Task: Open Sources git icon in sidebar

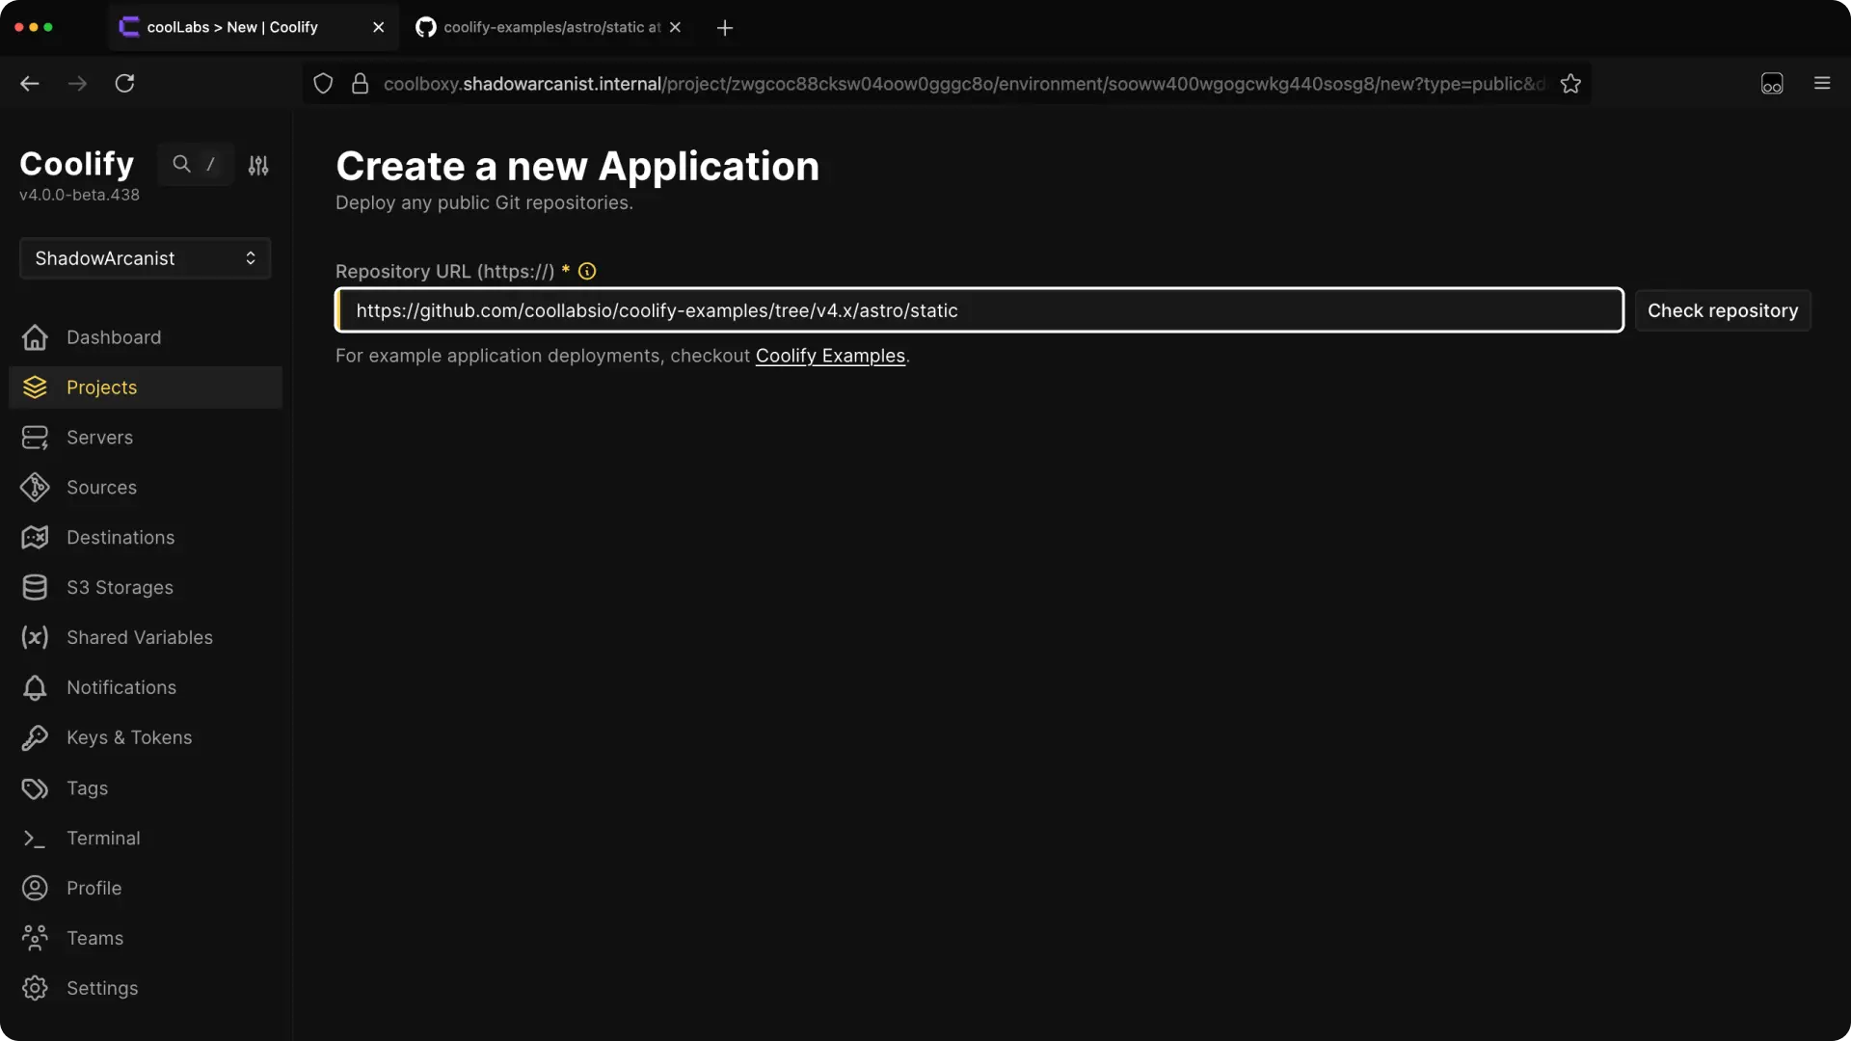Action: [x=35, y=488]
